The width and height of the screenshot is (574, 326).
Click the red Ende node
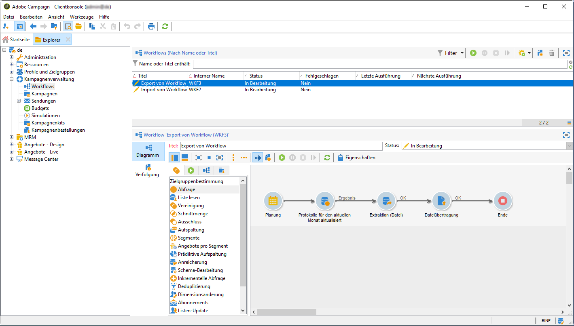point(503,201)
